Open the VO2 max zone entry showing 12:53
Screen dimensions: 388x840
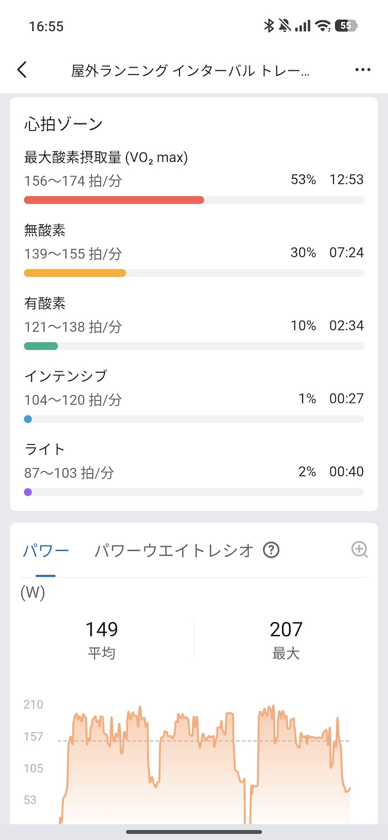[x=194, y=172]
